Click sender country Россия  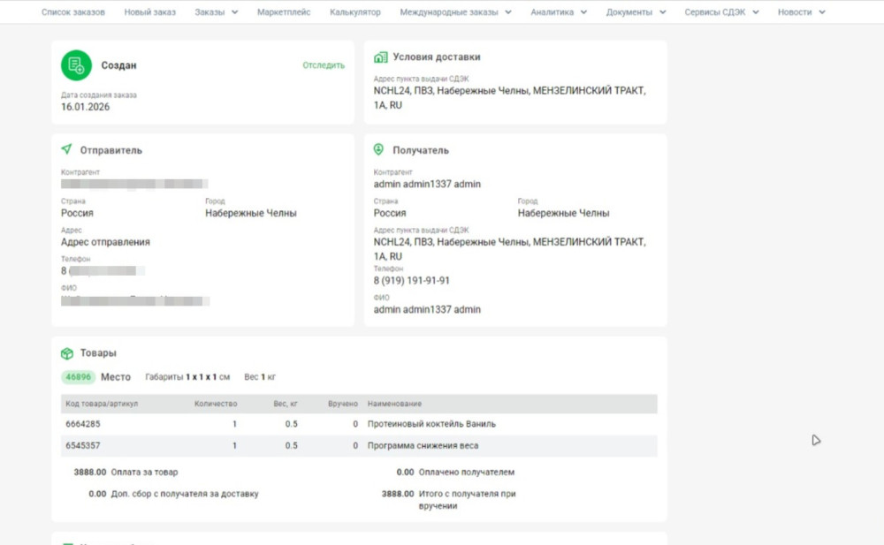77,213
